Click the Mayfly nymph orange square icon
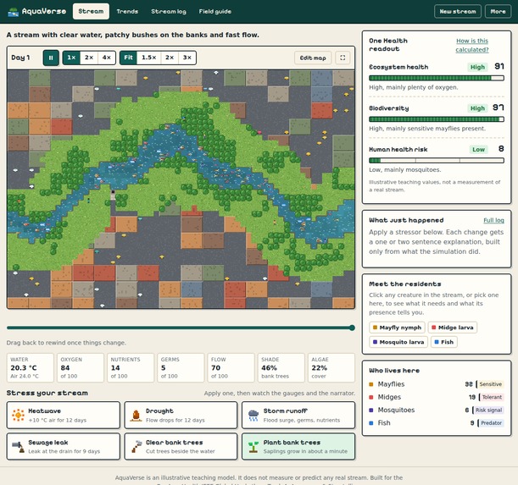 (375, 328)
